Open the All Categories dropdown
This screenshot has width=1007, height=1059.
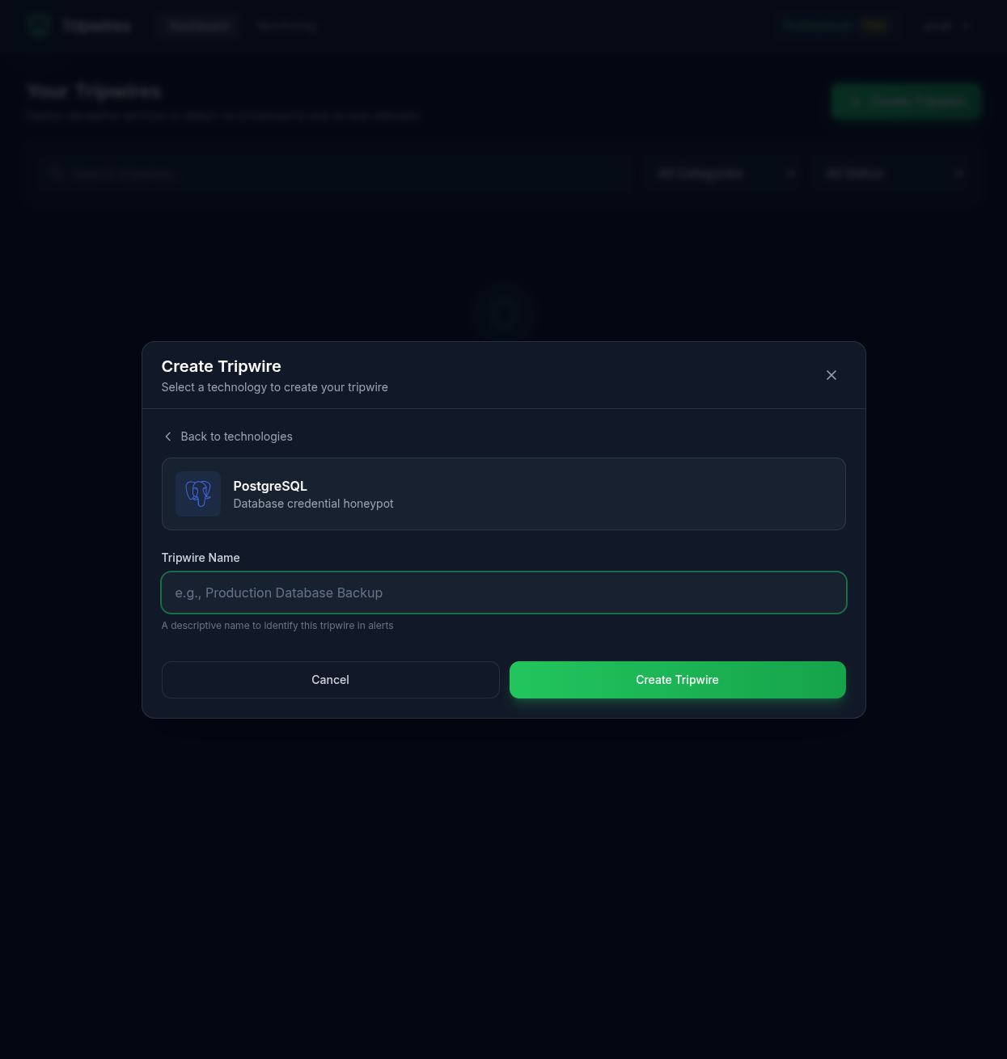coord(724,173)
